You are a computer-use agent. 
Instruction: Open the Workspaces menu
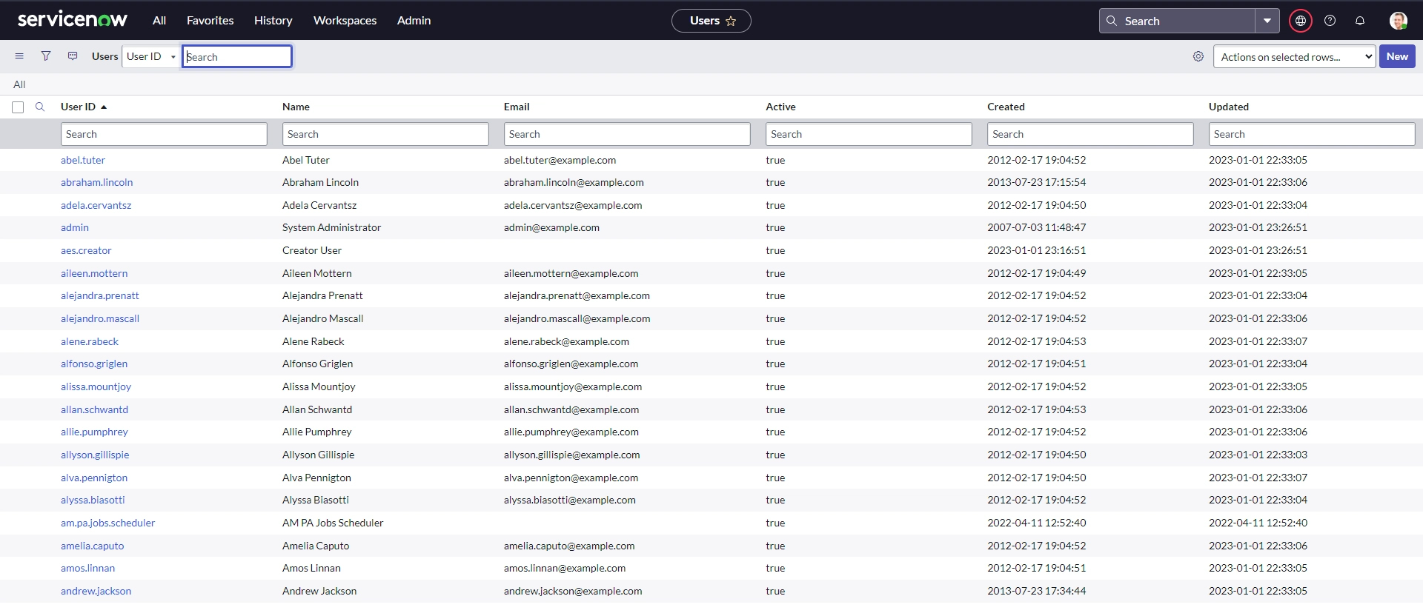coord(345,21)
